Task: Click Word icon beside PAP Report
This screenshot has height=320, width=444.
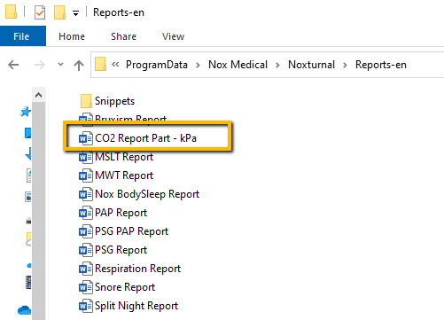Action: (x=86, y=213)
